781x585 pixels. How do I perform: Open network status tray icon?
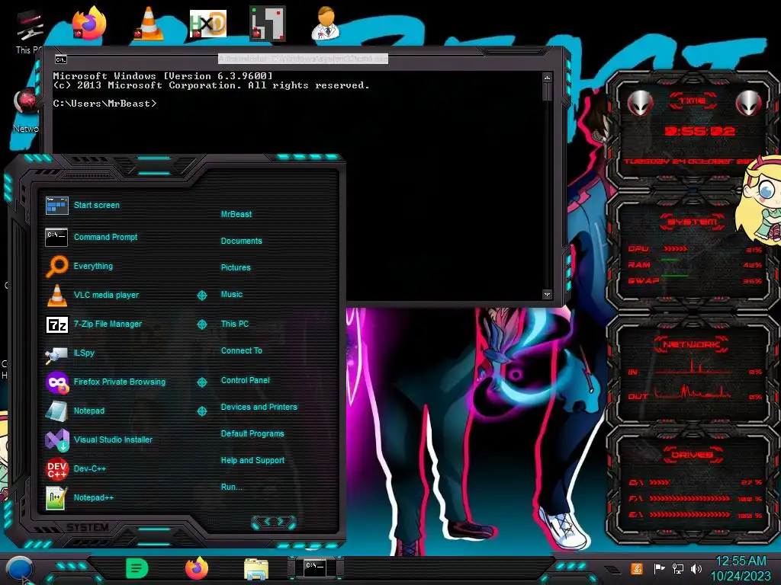677,568
